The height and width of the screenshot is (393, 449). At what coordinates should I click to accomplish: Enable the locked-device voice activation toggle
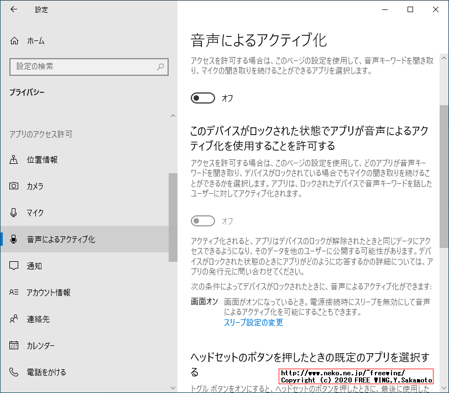click(x=202, y=220)
